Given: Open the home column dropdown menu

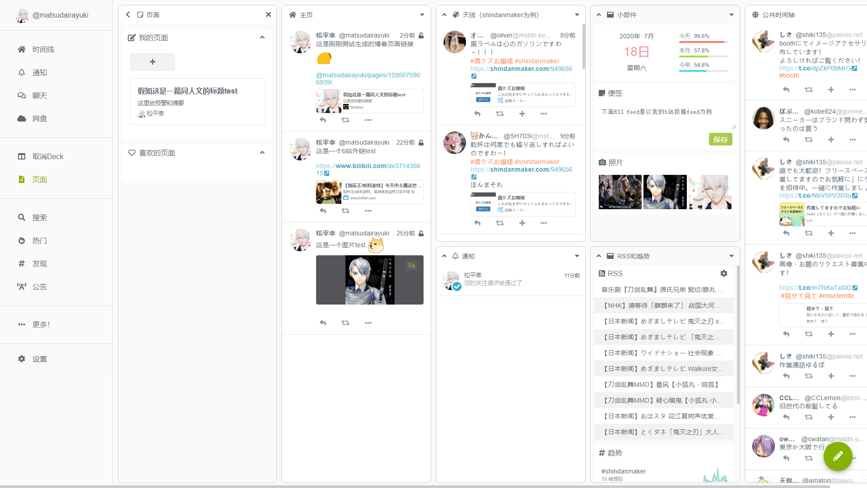Looking at the screenshot, I should coord(422,15).
